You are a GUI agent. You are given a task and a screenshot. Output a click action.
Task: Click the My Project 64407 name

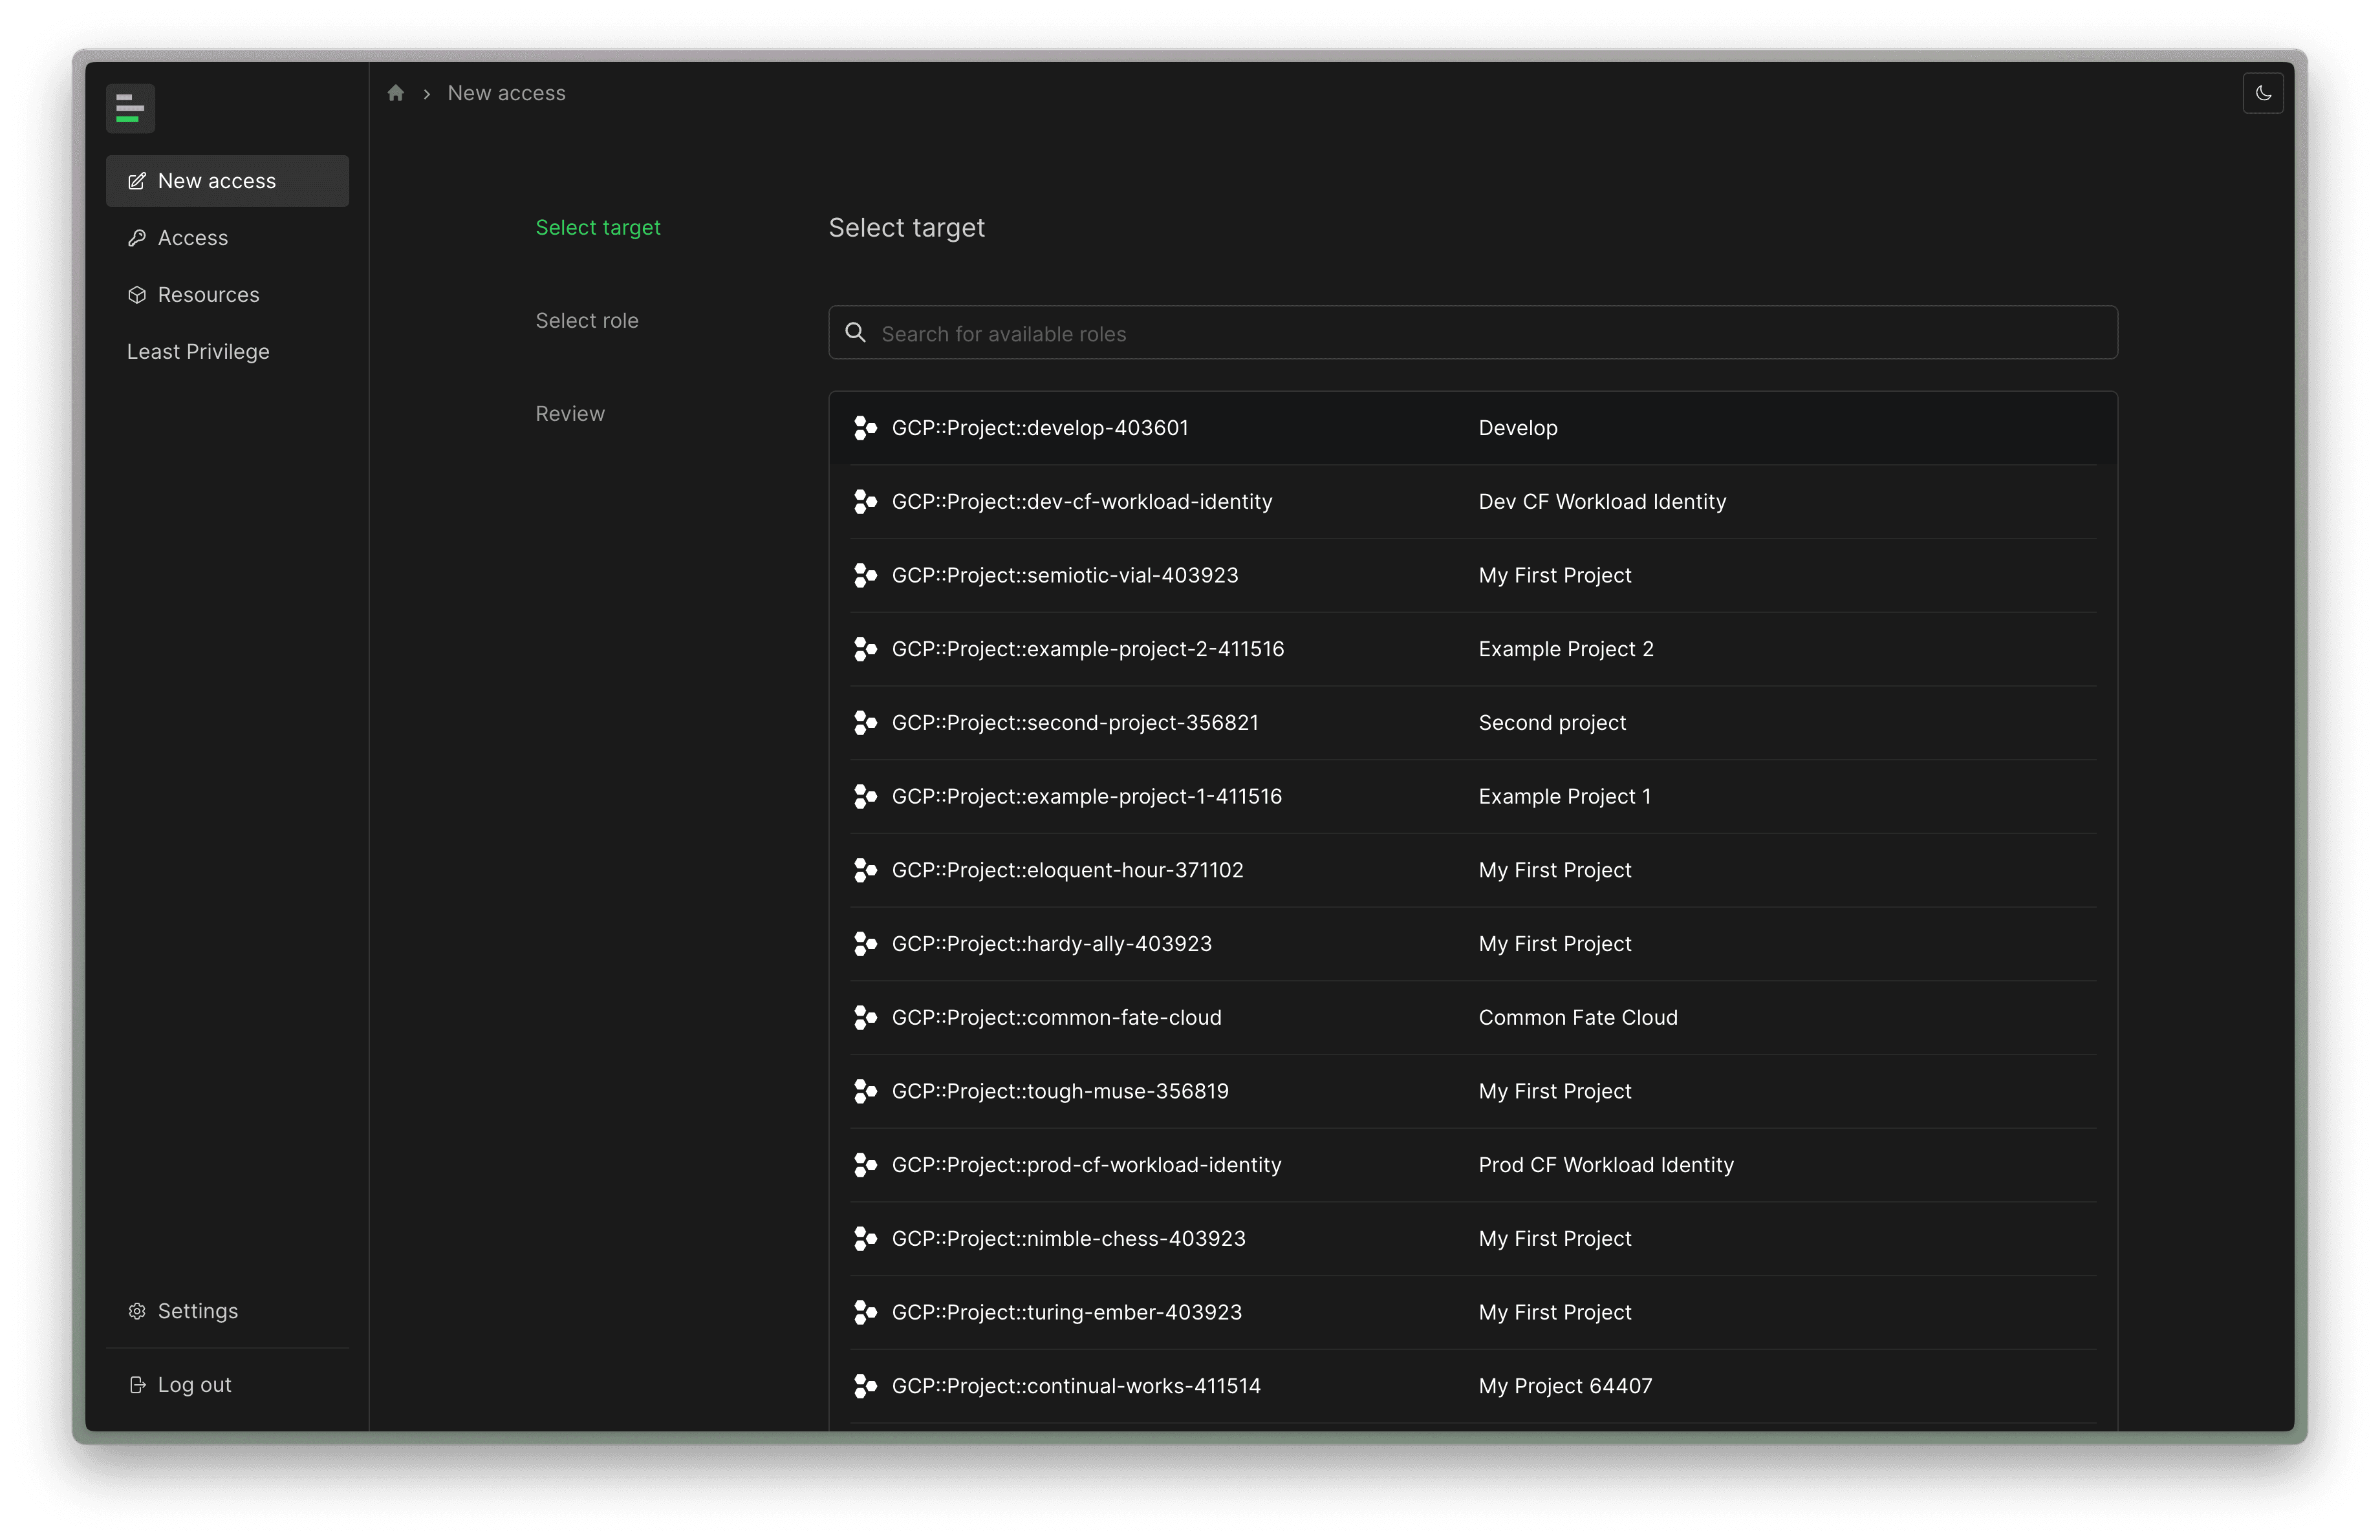click(1565, 1386)
